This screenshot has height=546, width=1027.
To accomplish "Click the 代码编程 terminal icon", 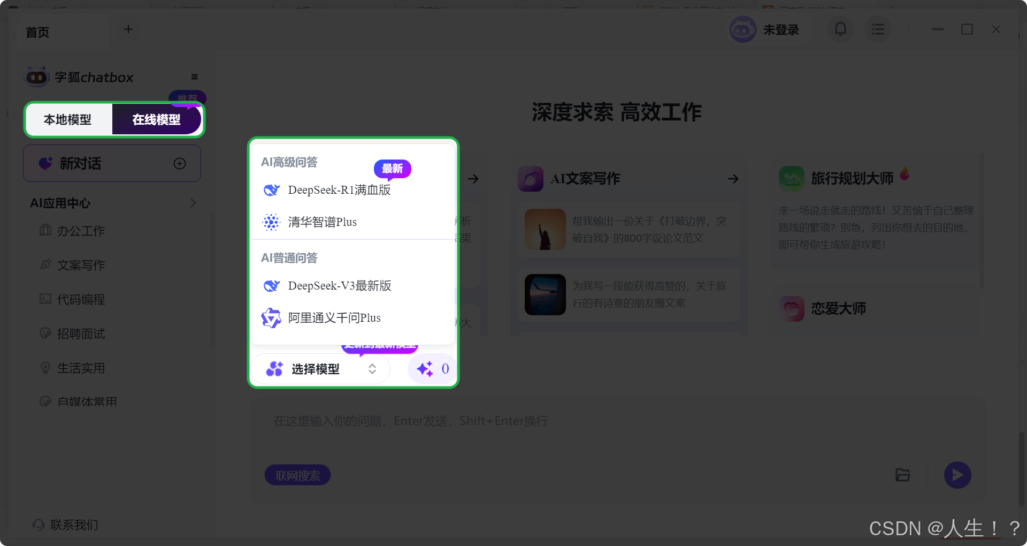I will pos(45,299).
